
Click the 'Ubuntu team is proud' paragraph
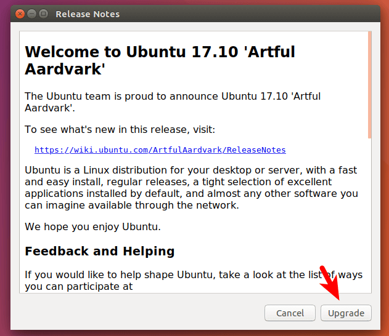pyautogui.click(x=172, y=96)
